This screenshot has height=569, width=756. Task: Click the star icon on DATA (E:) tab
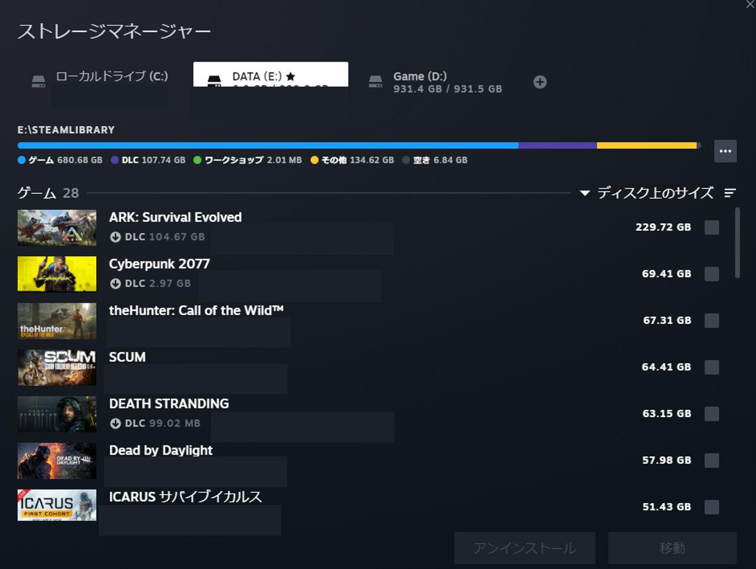(290, 77)
